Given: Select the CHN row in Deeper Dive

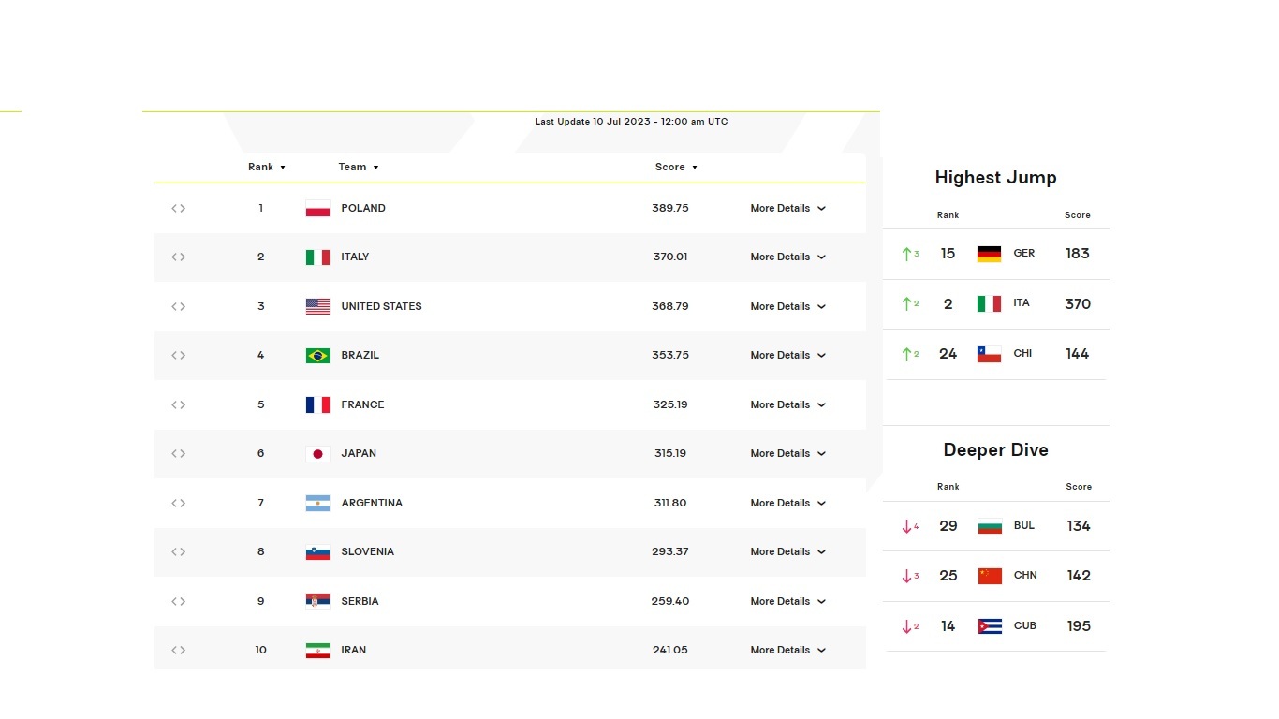Looking at the screenshot, I should coord(995,576).
